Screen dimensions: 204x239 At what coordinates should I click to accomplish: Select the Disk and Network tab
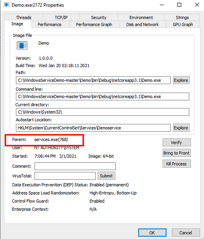pos(142,24)
